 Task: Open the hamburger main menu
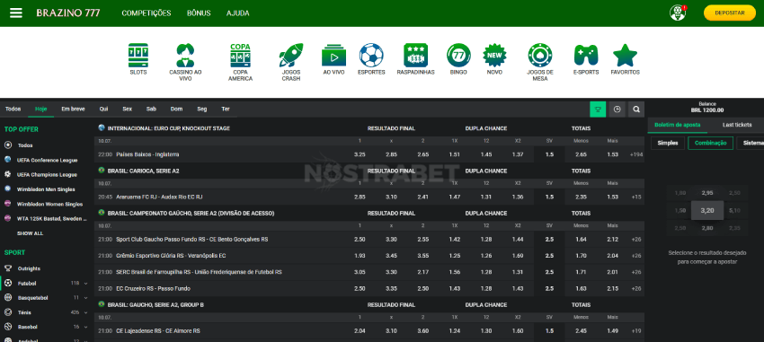16,13
